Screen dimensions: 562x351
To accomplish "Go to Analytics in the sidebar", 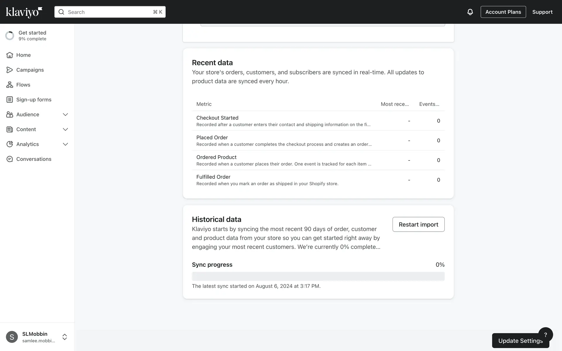I will tap(28, 144).
